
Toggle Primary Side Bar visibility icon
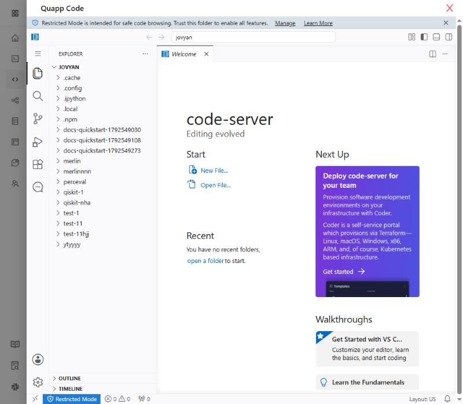pos(424,37)
